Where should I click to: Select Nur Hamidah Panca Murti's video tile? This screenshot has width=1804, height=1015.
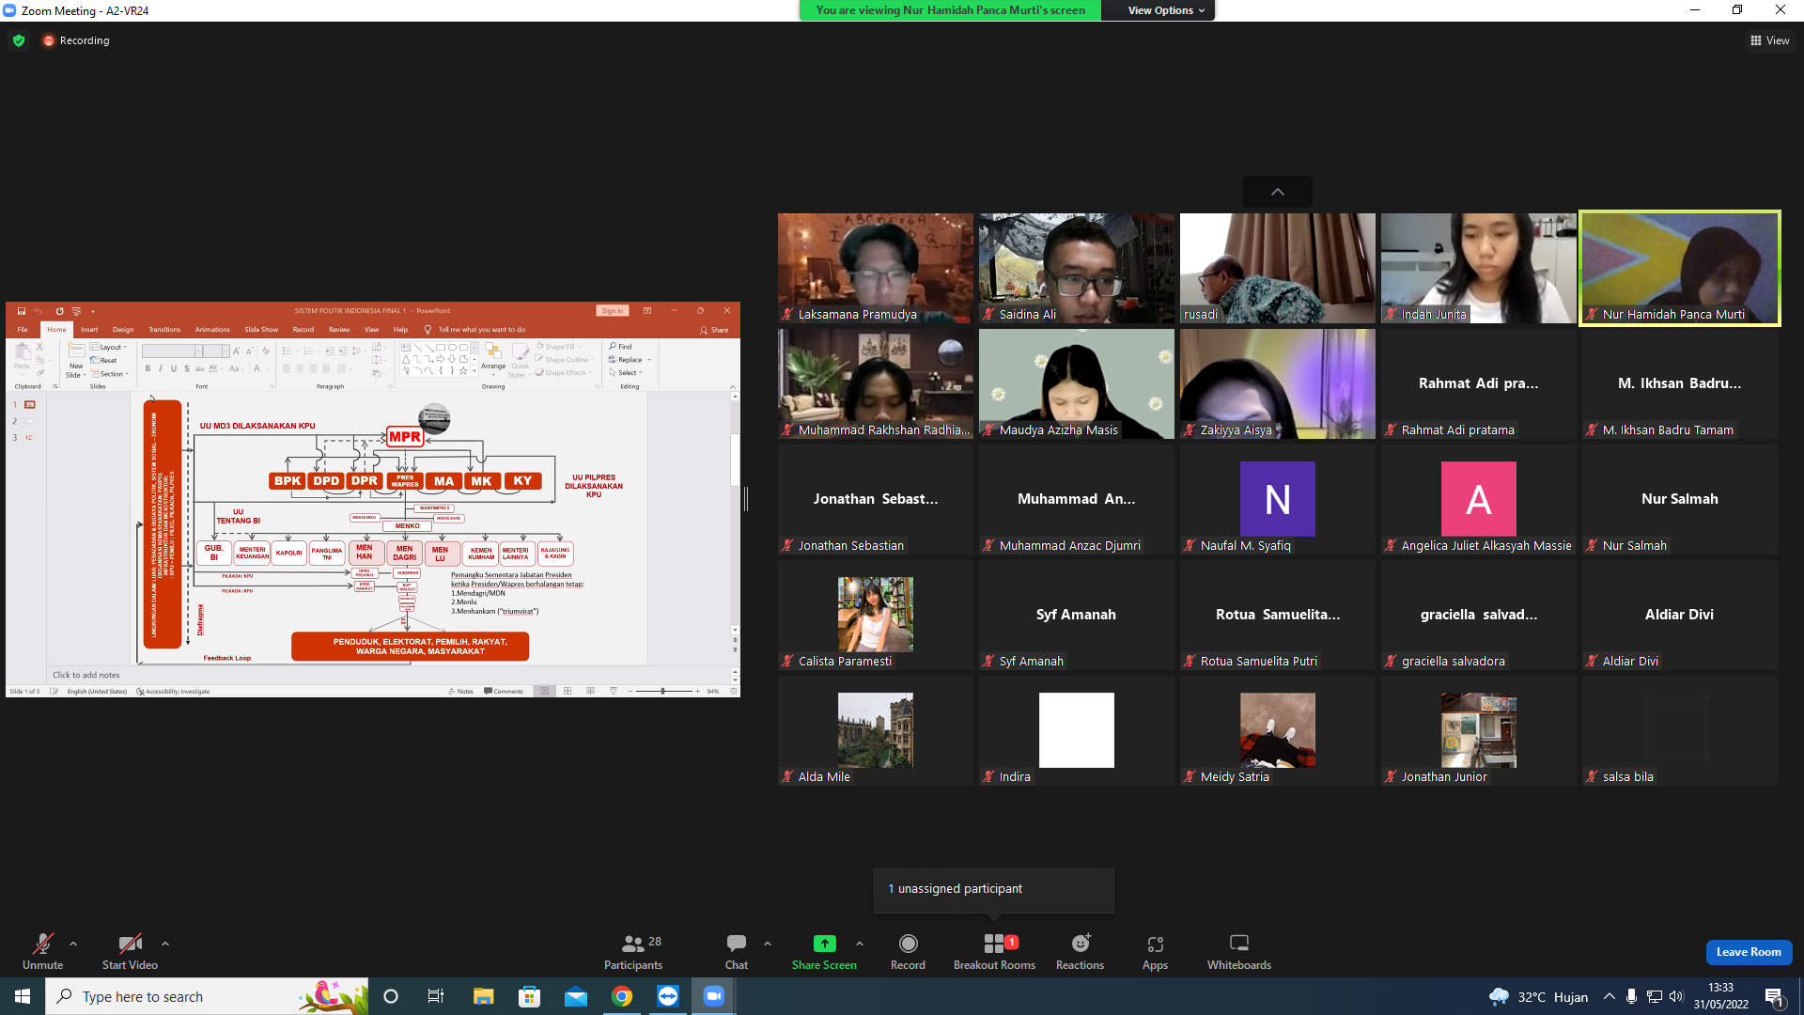pyautogui.click(x=1680, y=269)
